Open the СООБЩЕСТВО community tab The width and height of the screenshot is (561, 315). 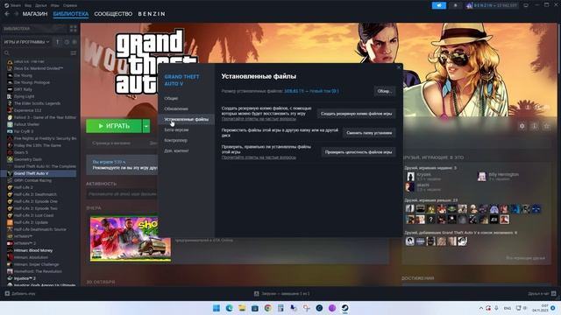click(113, 14)
